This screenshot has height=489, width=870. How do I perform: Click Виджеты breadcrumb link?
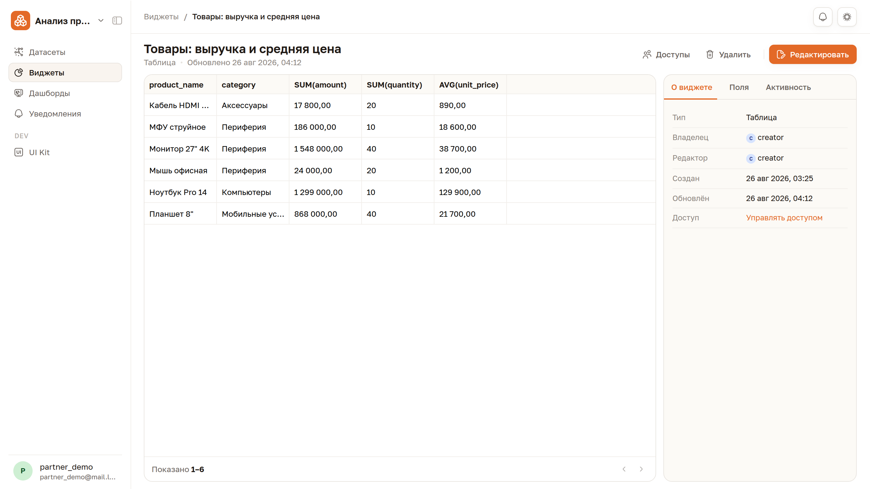pos(161,17)
